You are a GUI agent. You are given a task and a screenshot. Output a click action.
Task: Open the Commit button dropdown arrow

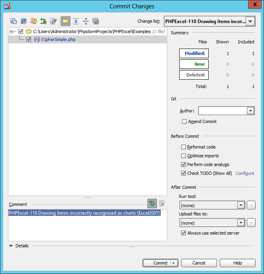174,263
